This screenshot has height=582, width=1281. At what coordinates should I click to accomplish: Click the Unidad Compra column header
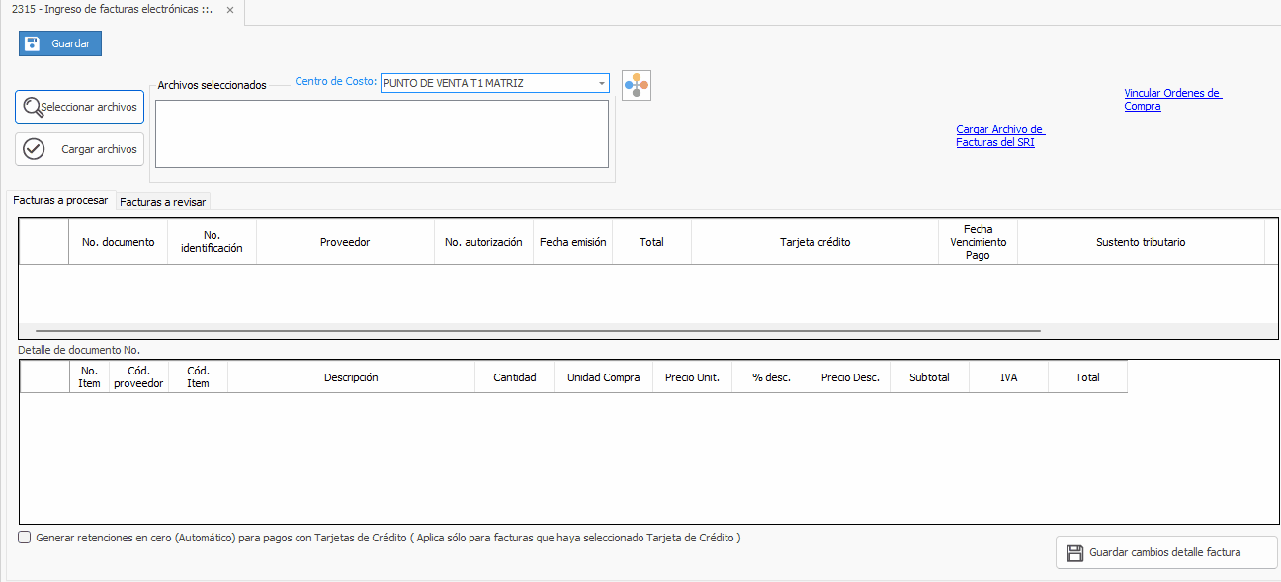pos(603,377)
